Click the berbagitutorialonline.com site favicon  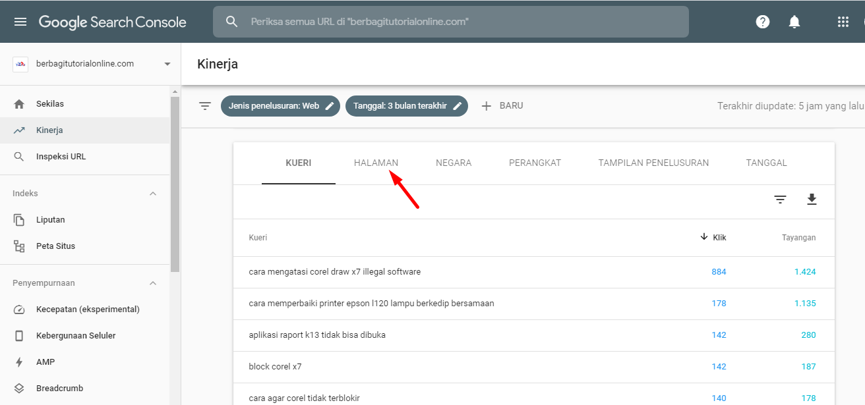(x=20, y=64)
